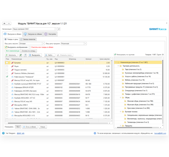Click the horizontal scrollbar of the products table
Image resolution: width=169 pixels, height=157 pixels.
[x=49, y=123]
